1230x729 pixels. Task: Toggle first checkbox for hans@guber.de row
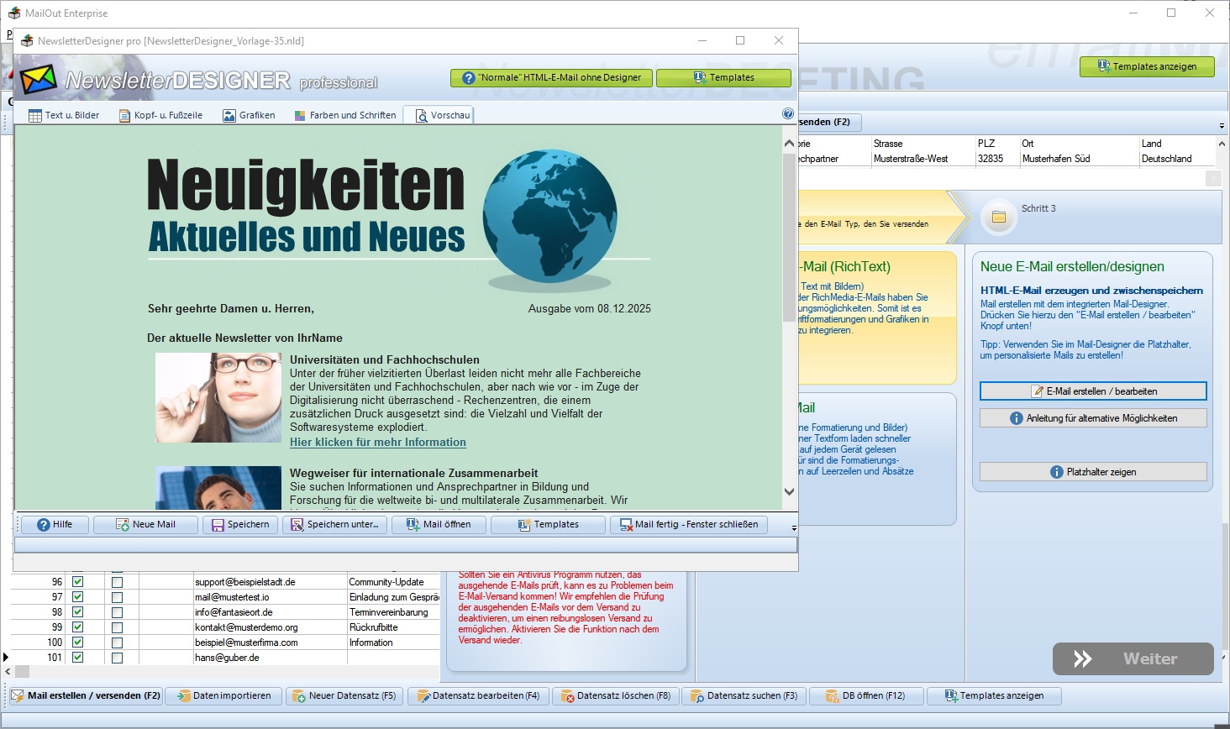(x=78, y=658)
